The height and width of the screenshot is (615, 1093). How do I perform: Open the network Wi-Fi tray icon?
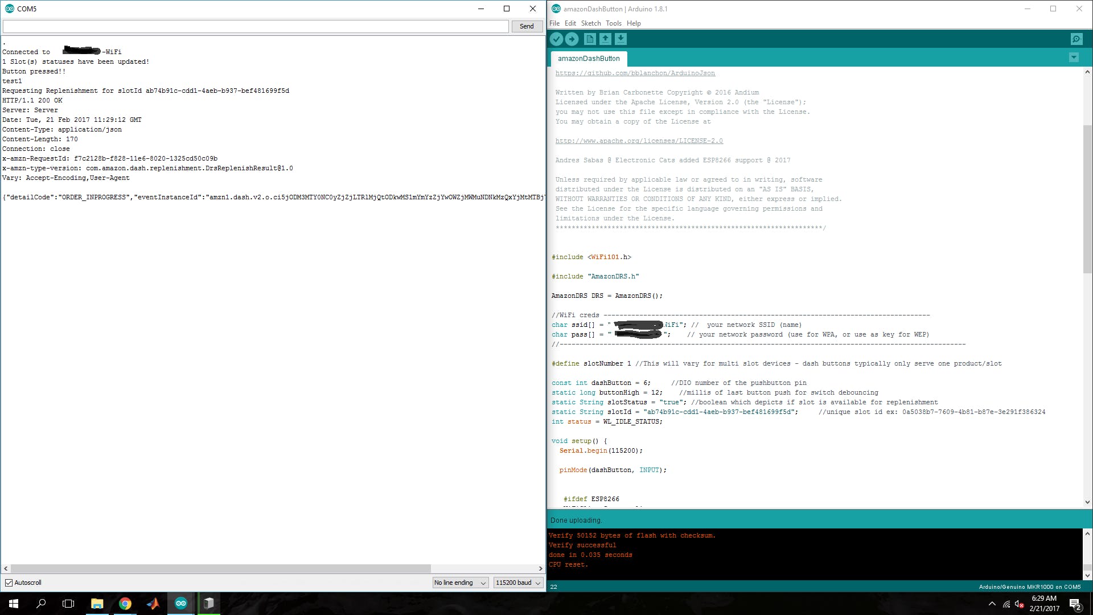1006,604
